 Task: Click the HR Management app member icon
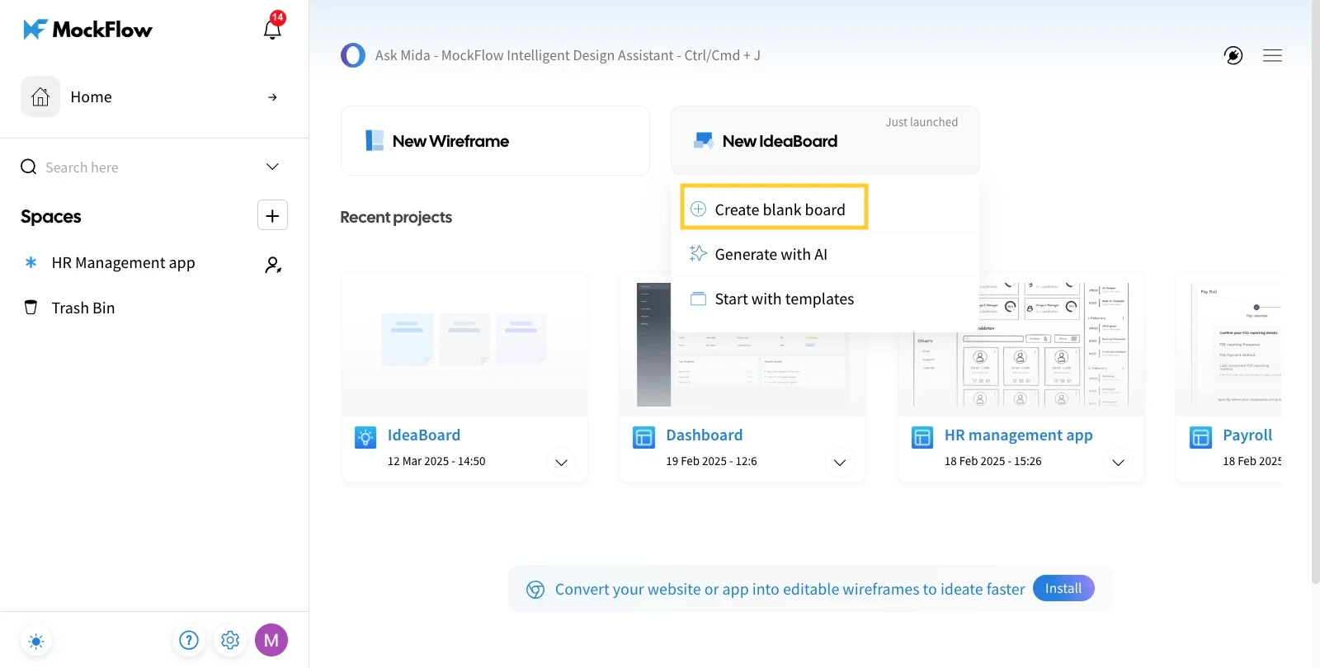[272, 265]
